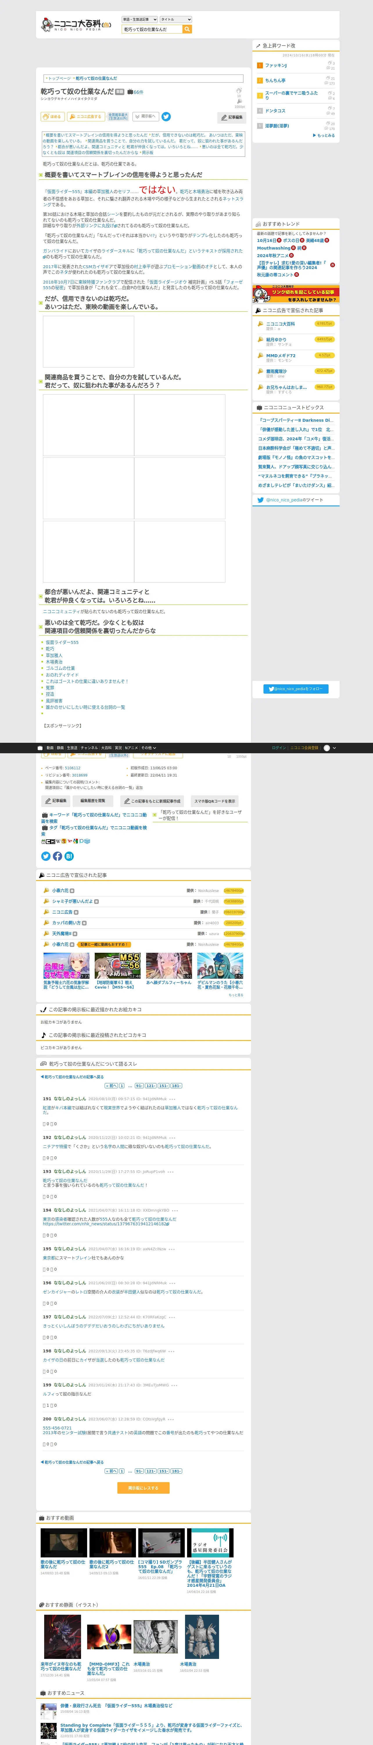Click トップページ breadcrumb link

point(59,79)
